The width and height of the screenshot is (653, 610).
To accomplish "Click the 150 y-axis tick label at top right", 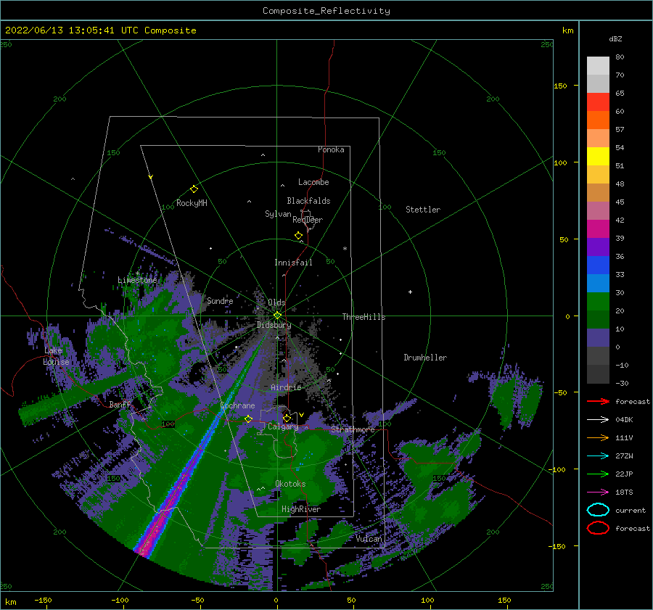I will [560, 86].
